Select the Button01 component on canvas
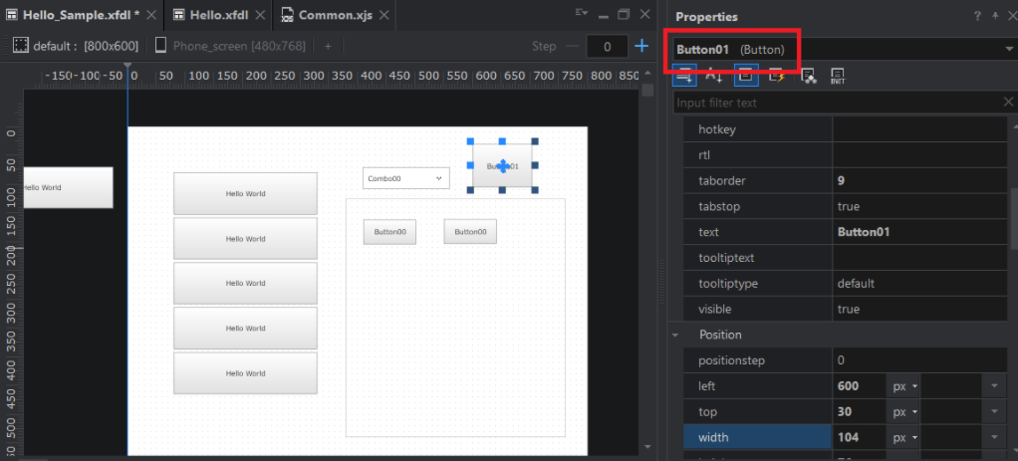 (502, 166)
